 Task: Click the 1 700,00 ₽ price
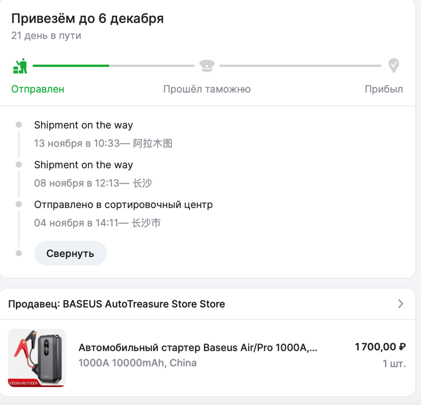(380, 347)
